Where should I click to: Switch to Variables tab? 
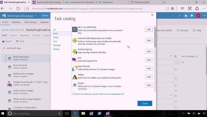36,35
